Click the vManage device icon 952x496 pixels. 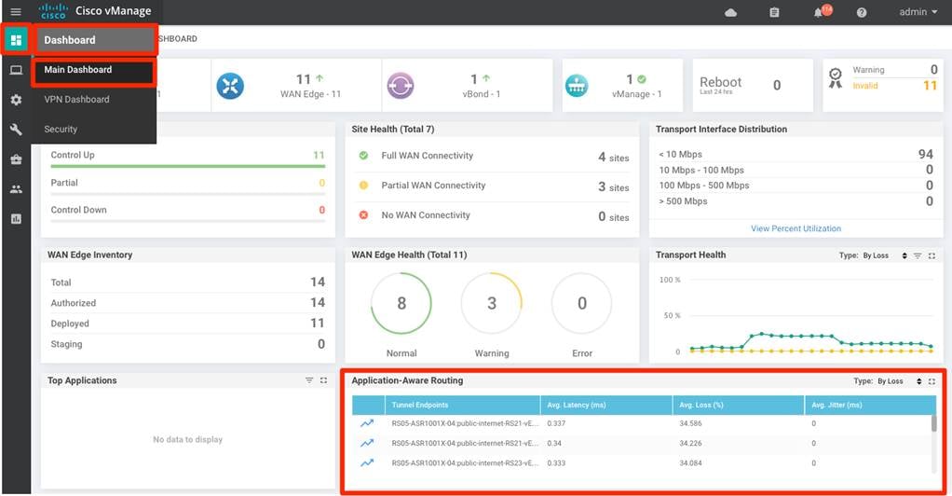(x=577, y=86)
